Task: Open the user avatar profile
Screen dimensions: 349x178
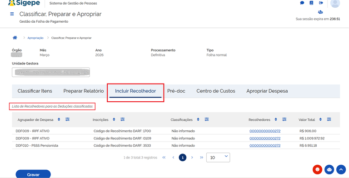Action: click(335, 3)
